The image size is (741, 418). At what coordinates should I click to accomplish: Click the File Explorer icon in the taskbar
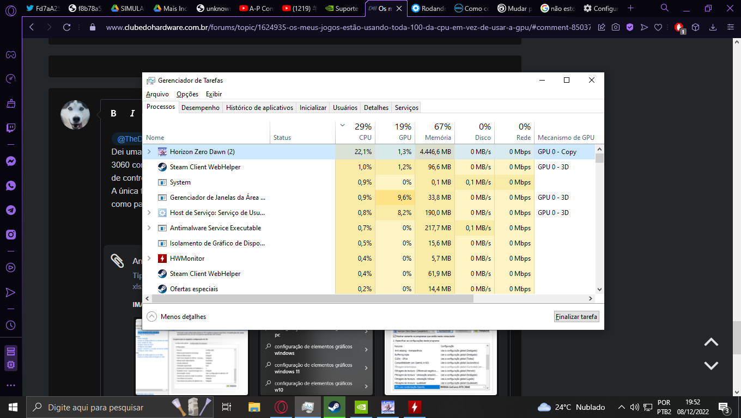pyautogui.click(x=254, y=407)
